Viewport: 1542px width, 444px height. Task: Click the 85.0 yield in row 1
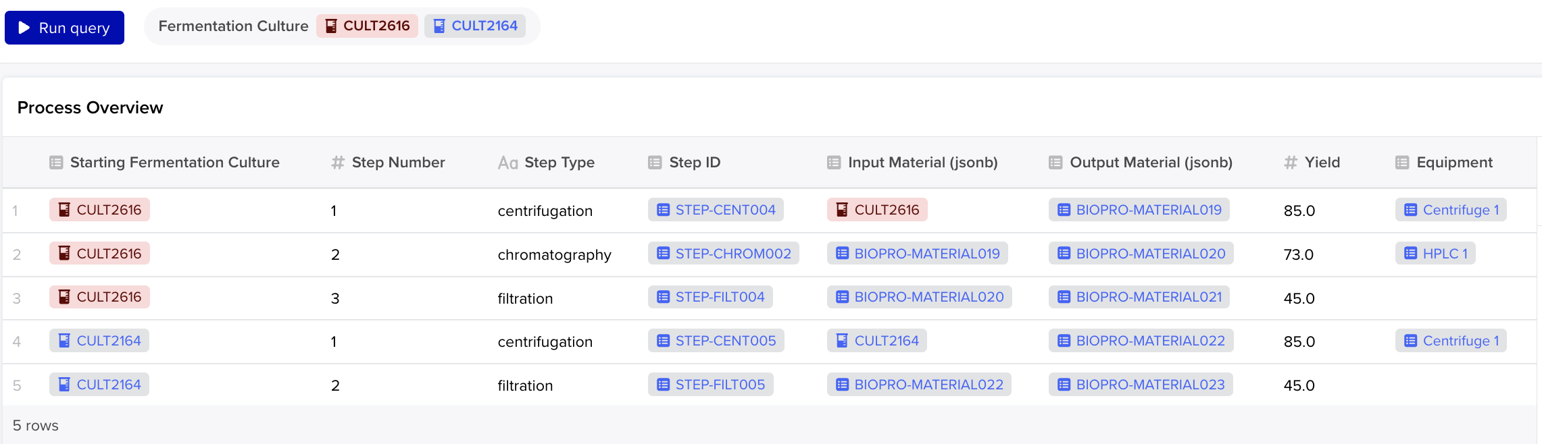[1299, 211]
